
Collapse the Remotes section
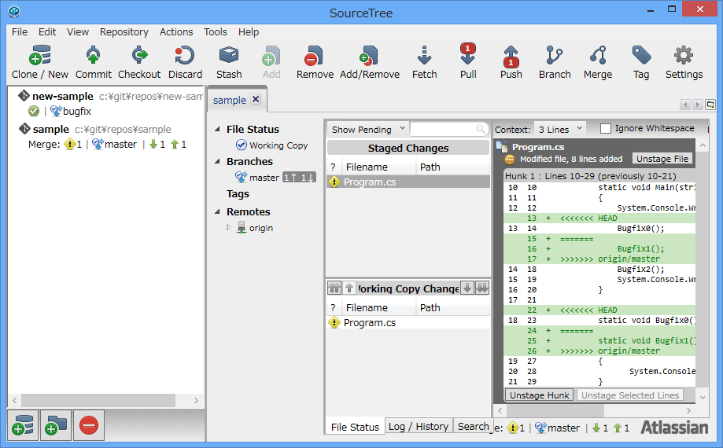(x=217, y=211)
